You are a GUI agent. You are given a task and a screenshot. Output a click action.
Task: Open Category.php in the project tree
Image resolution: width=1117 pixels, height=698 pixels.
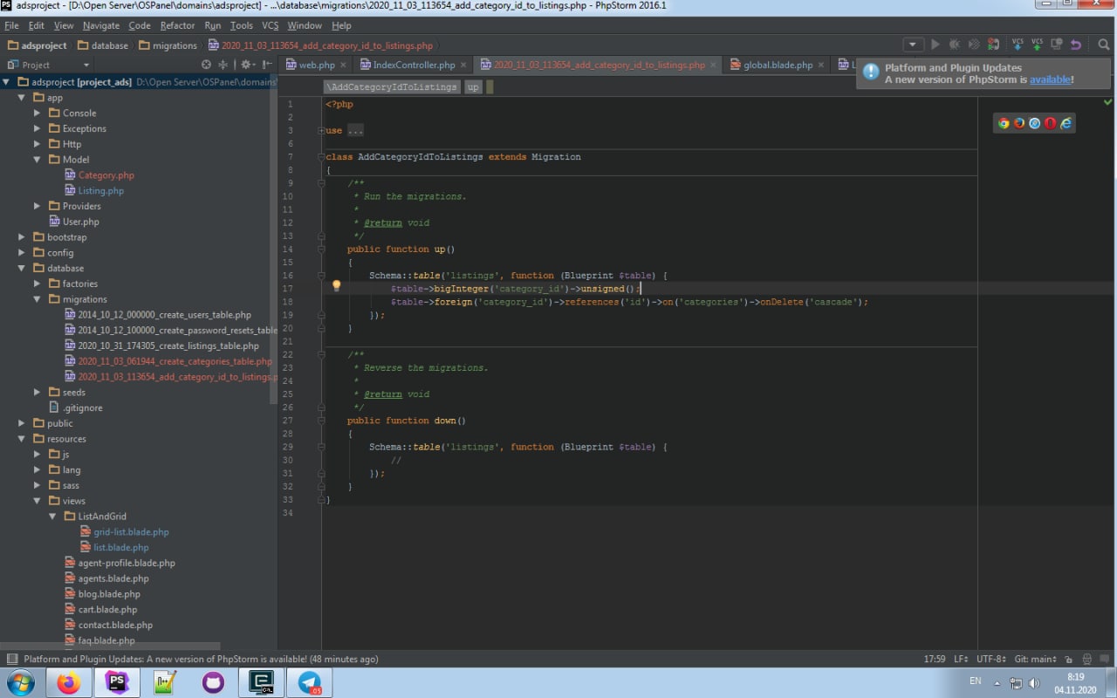click(106, 175)
